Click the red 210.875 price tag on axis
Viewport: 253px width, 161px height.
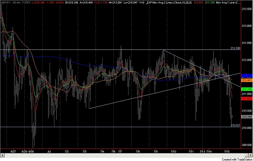tap(247, 99)
